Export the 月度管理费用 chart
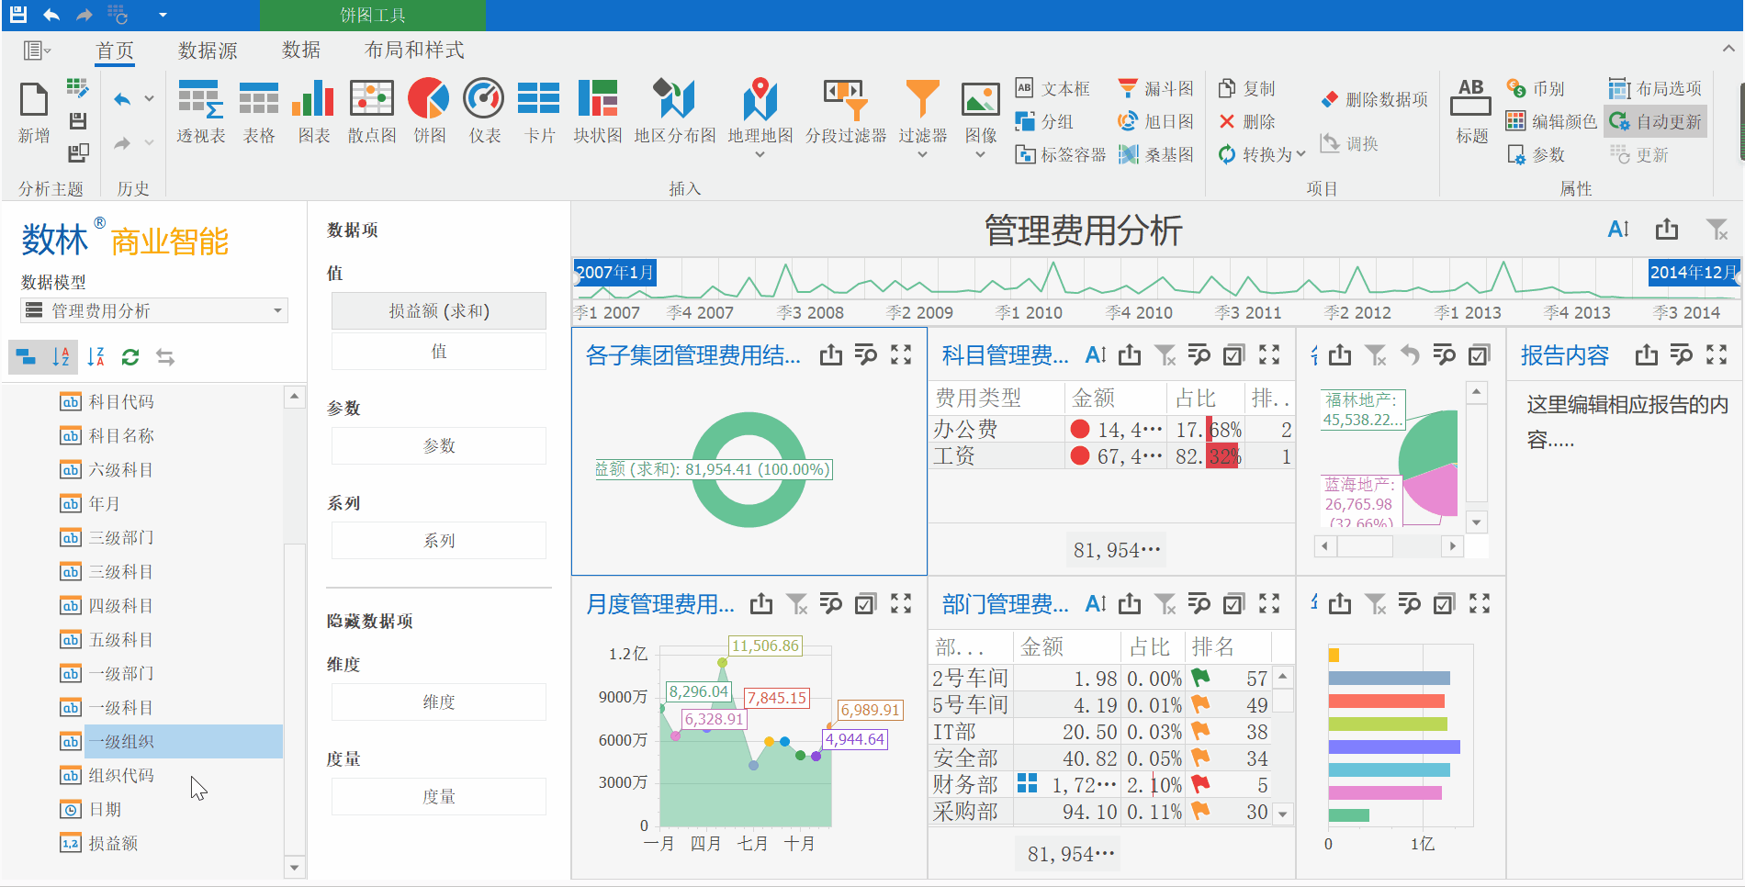Screen dimensions: 1745x887 click(x=760, y=603)
